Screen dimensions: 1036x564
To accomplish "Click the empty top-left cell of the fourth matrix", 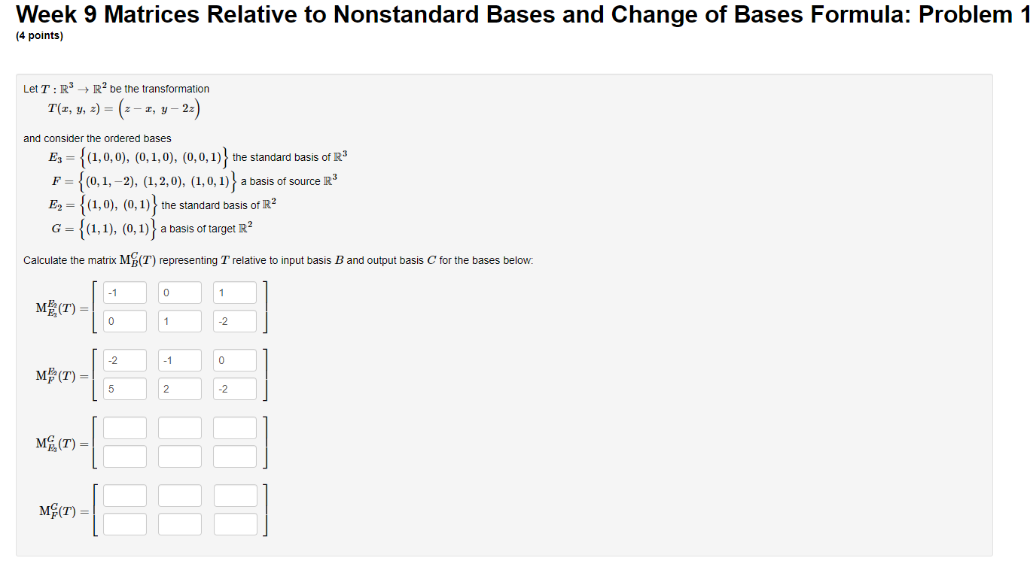I will (x=124, y=495).
